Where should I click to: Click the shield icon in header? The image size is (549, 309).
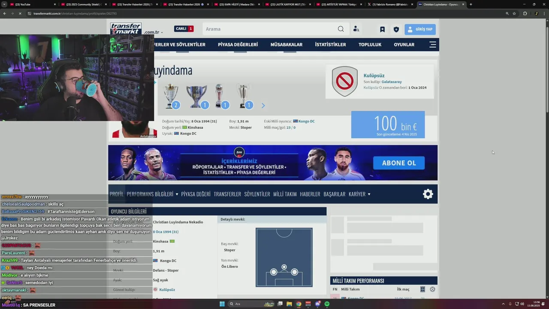tap(396, 29)
